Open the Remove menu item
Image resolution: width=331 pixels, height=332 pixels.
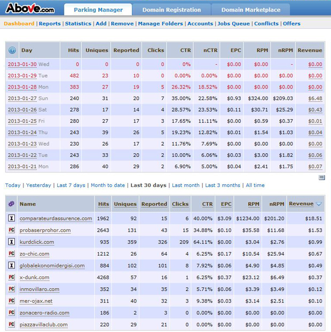[x=122, y=23]
